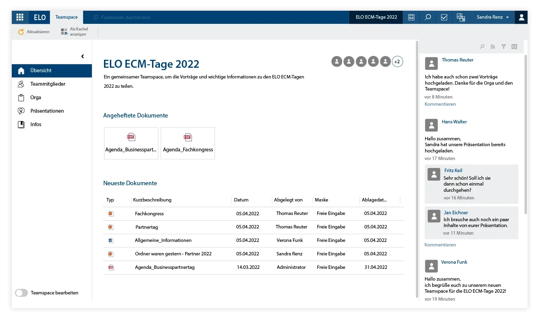Open the ELO calendar icon in header
Viewport: 539px width, 320px height.
411,17
